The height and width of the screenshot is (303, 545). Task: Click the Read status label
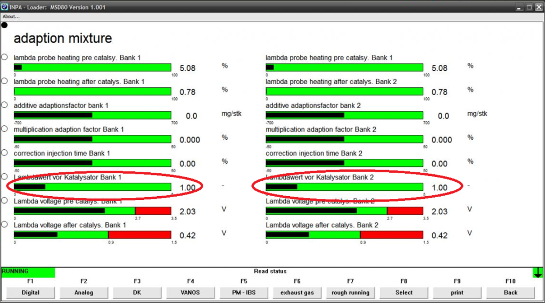[x=270, y=271]
